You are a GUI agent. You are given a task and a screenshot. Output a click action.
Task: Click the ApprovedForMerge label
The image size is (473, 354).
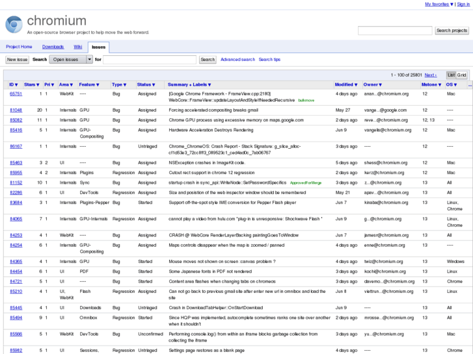[306, 183]
